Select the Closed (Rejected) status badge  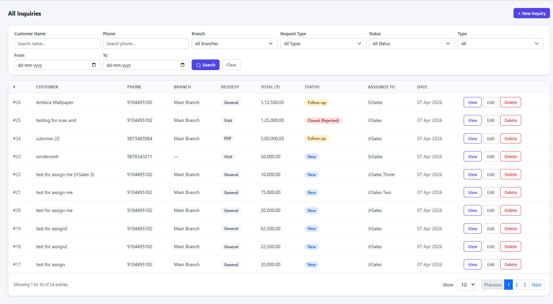[x=323, y=121]
